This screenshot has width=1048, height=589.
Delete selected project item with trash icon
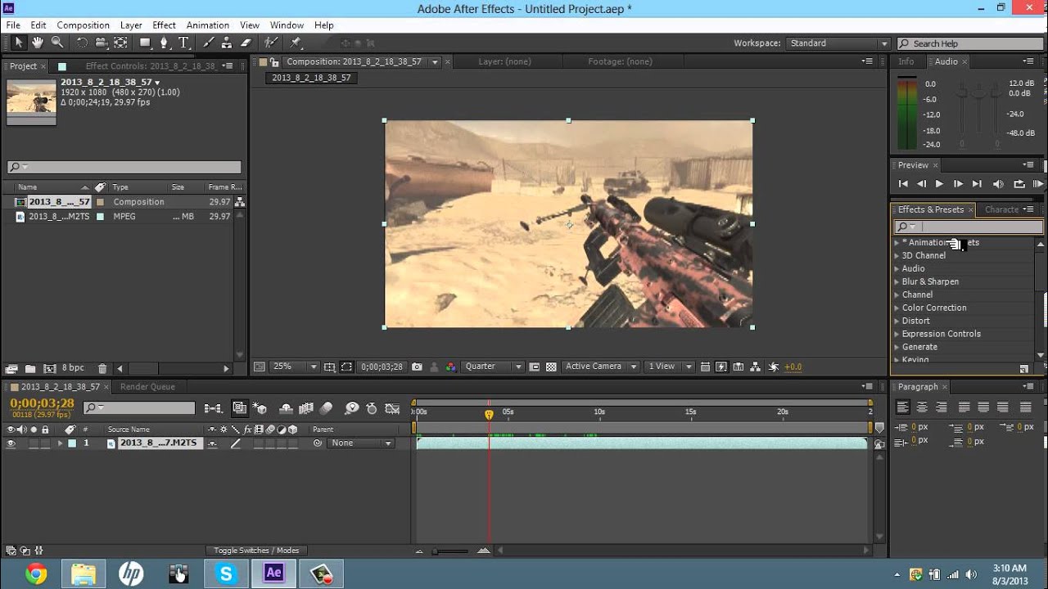point(102,369)
